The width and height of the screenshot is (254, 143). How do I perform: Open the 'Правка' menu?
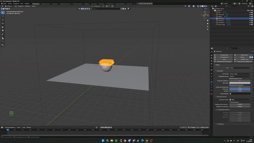click(10, 4)
